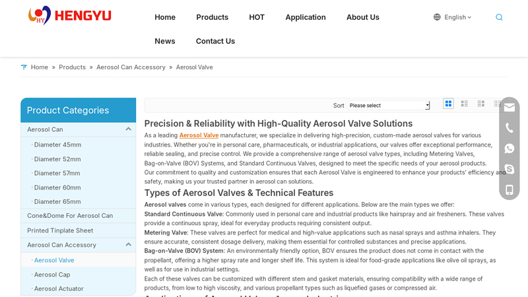Click the Product Categories header

78,110
